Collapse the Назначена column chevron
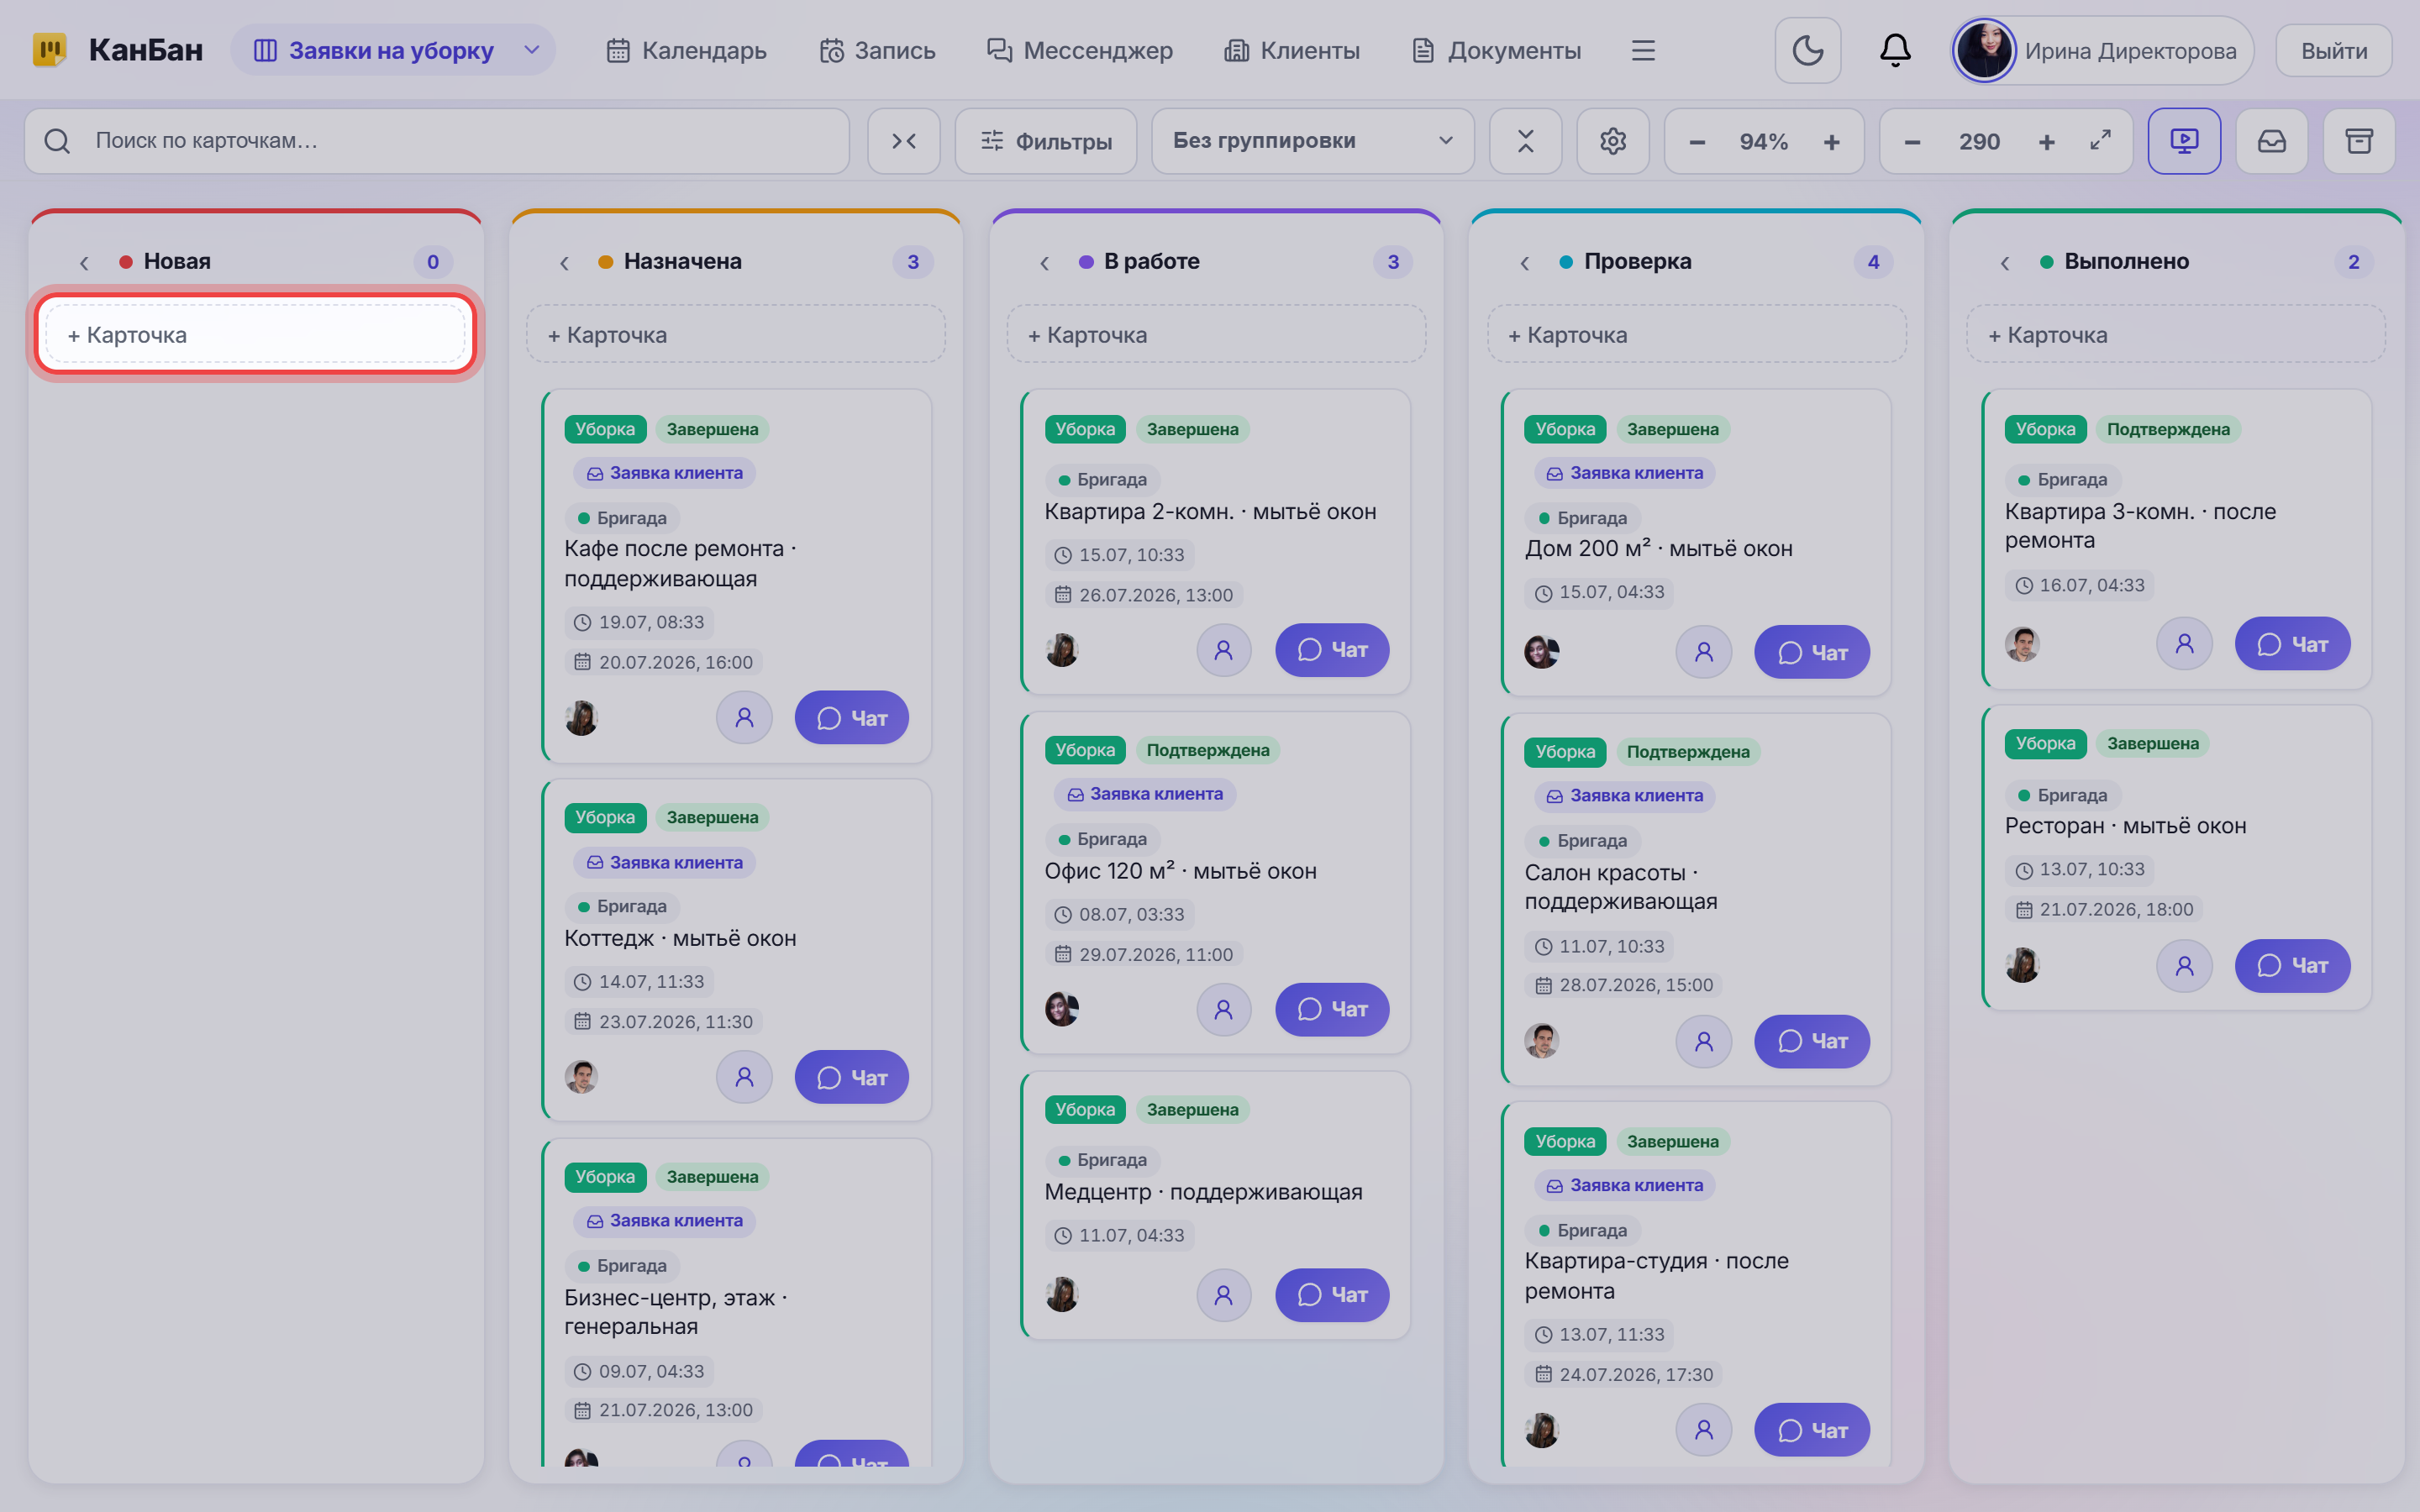Image resolution: width=2420 pixels, height=1512 pixels. coord(564,262)
